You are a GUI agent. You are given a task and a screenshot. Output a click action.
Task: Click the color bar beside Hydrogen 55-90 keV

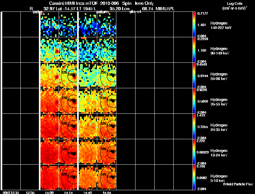click(x=194, y=75)
